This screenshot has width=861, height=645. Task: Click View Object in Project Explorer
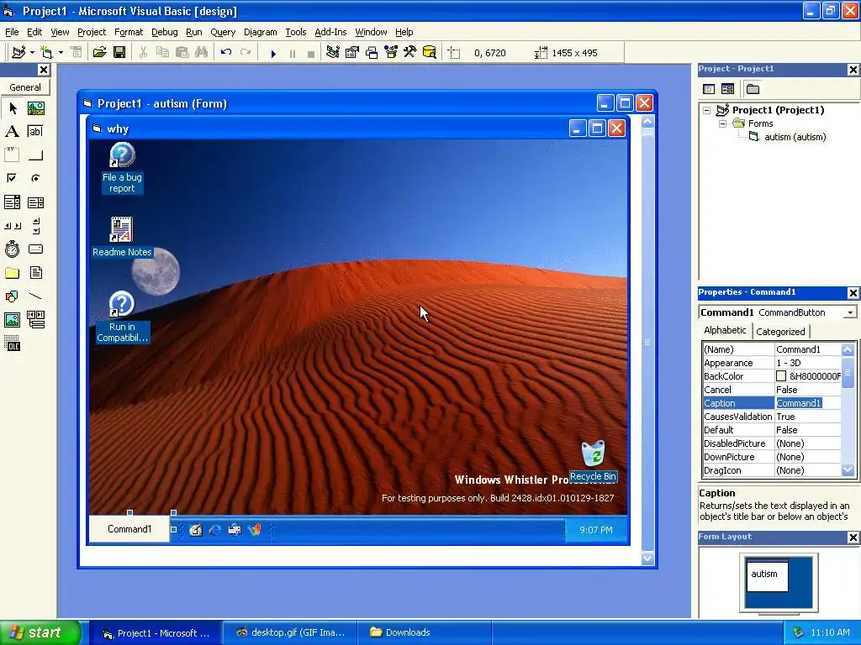tap(727, 89)
